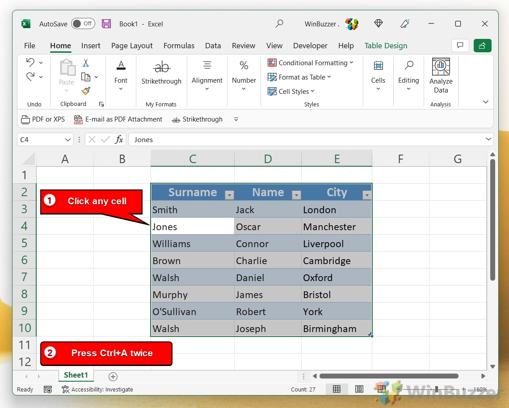
Task: Click the Add new sheet plus icon
Action: [113, 377]
